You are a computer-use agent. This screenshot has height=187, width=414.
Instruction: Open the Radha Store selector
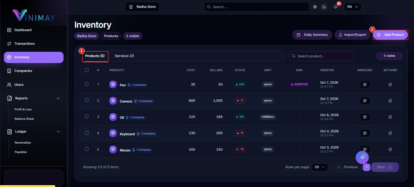click(x=142, y=7)
